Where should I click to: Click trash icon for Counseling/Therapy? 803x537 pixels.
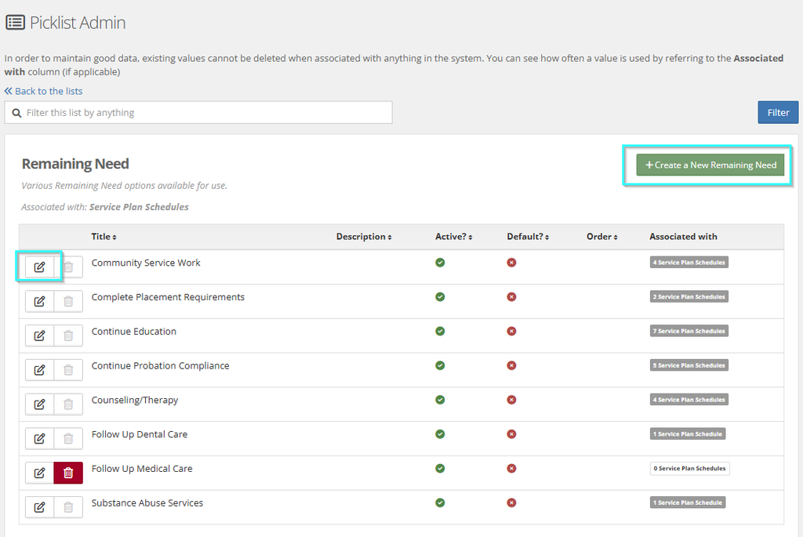68,405
